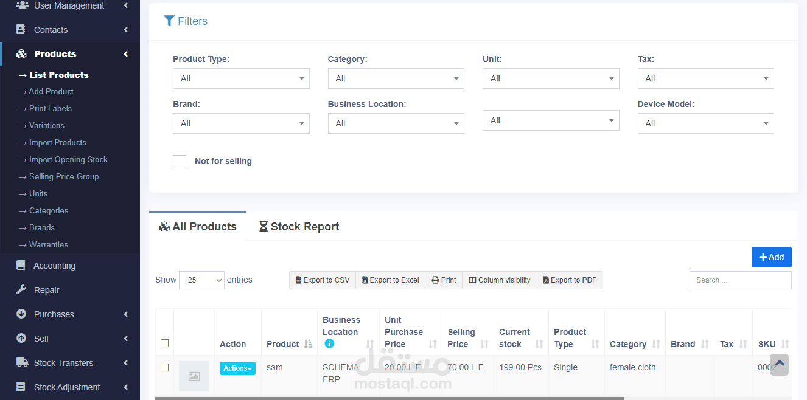Enable the Not for selling checkbox
The height and width of the screenshot is (400, 807).
pos(180,162)
